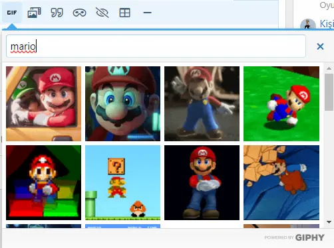Choose the pixel Mario dancing on colored blocks GIF

43,182
